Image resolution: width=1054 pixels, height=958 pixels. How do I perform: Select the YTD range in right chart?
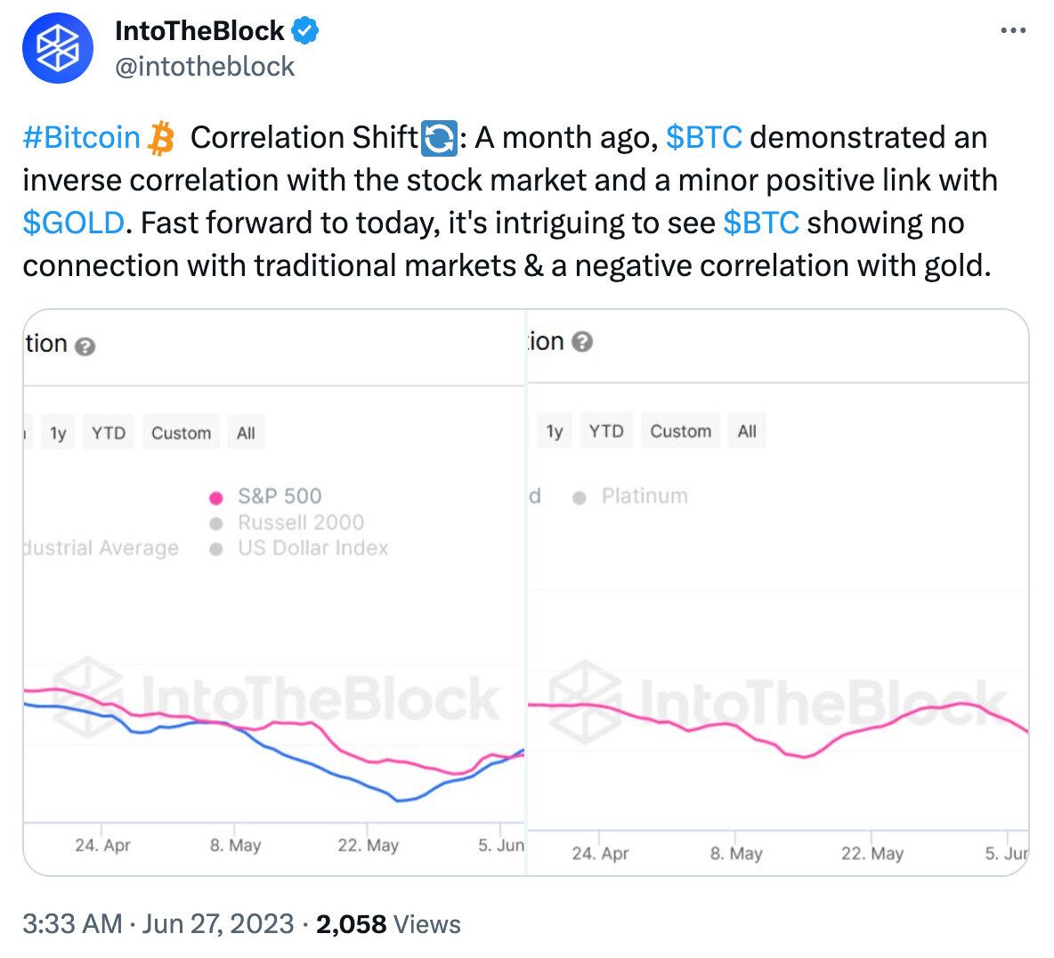point(606,432)
